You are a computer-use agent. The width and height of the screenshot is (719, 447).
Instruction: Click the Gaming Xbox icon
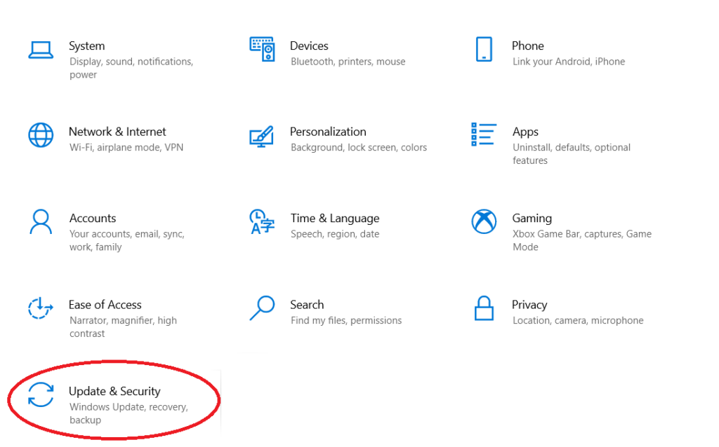484,221
